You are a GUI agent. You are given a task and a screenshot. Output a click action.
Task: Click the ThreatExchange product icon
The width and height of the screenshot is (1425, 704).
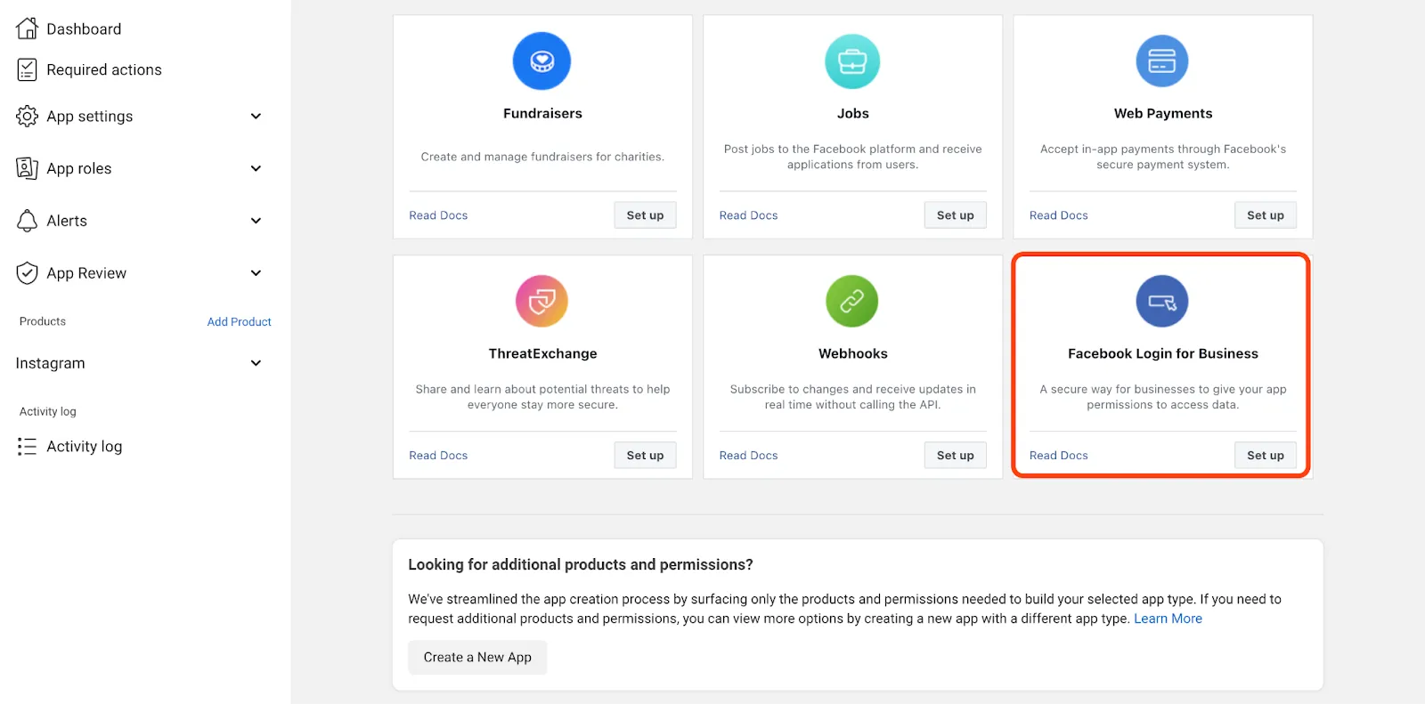pos(541,301)
